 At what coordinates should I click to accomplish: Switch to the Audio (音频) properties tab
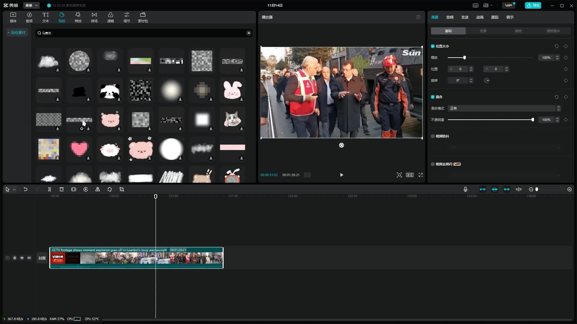click(x=450, y=17)
